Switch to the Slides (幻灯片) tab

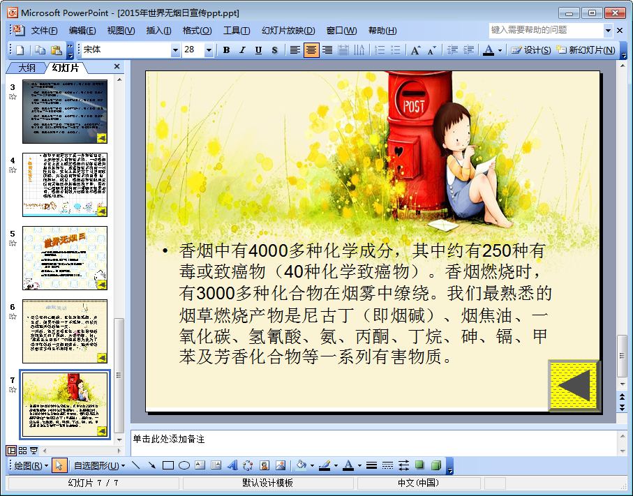(66, 68)
